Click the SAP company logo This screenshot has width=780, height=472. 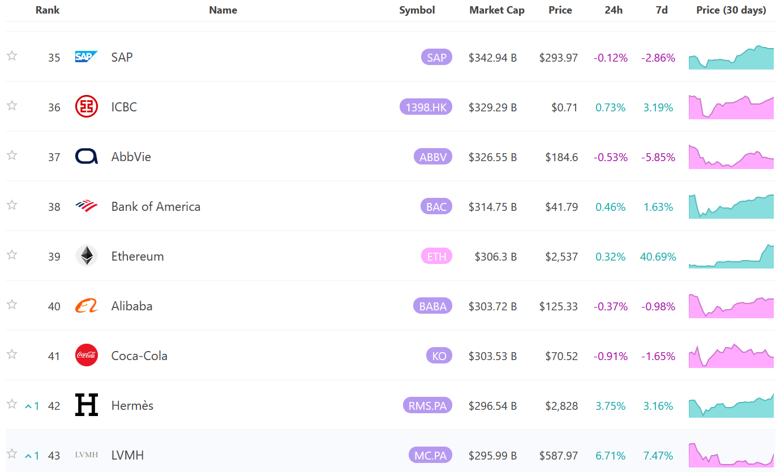click(86, 57)
